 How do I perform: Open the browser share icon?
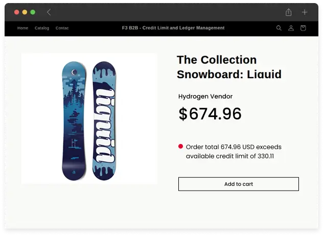click(289, 12)
